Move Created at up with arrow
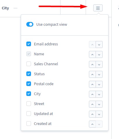The height and width of the screenshot is (139, 119). pyautogui.click(x=92, y=124)
